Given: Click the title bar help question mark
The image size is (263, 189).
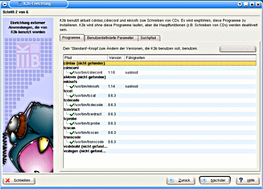Looking at the screenshot, I should pyautogui.click(x=240, y=5).
